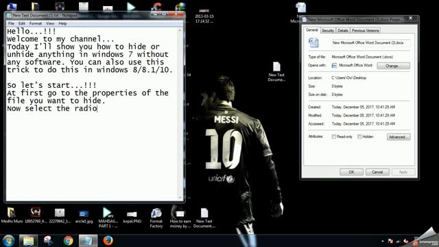Open Windows Explorer from taskbar

[x=28, y=241]
